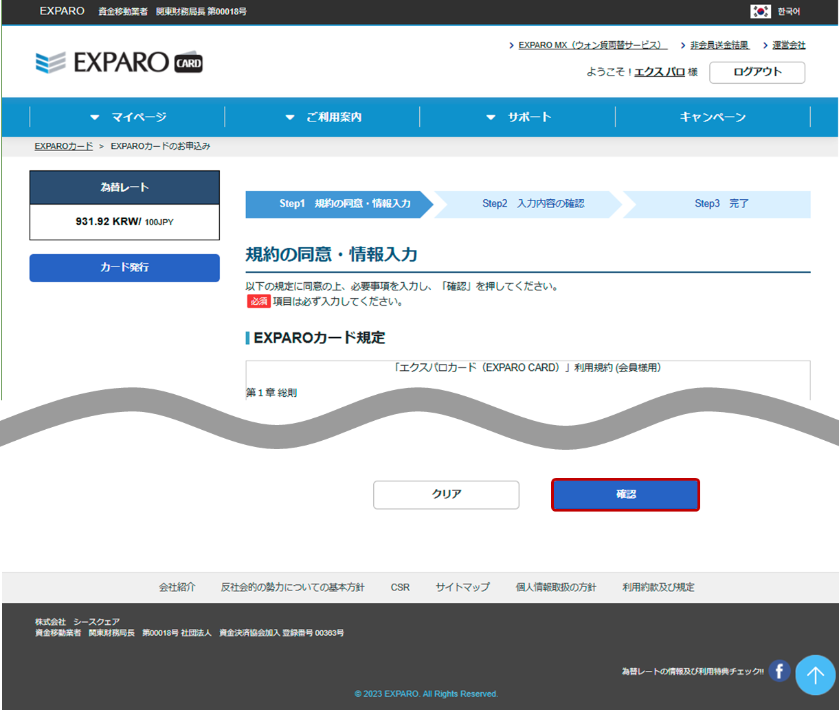Open the 運営会社 link
This screenshot has width=839, height=710.
coord(788,45)
